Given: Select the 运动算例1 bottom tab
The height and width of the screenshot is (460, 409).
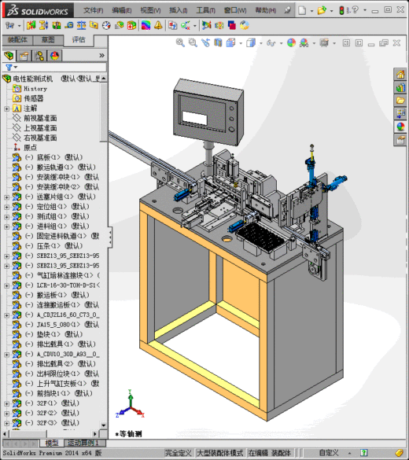Looking at the screenshot, I should (83, 443).
